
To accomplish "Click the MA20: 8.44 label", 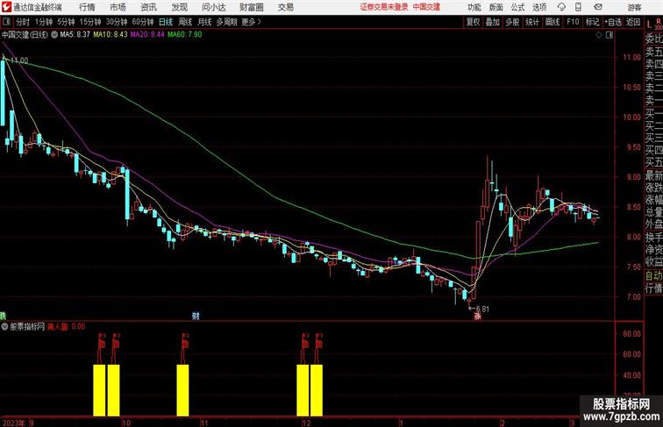I will (x=147, y=35).
